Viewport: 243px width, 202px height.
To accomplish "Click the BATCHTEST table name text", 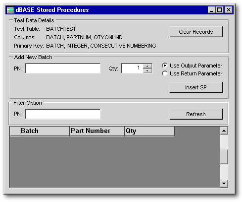I will click(x=61, y=29).
